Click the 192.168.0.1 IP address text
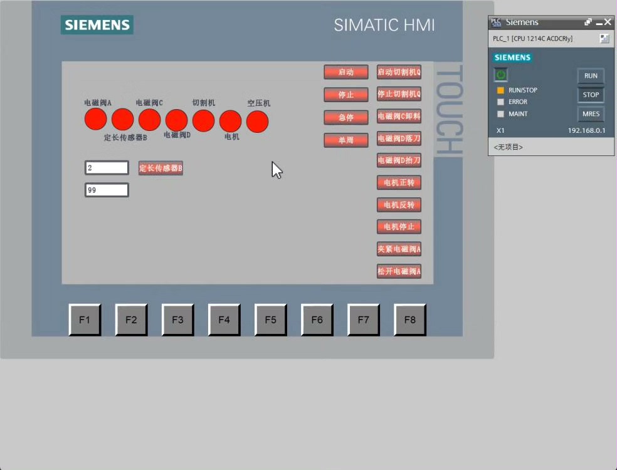Image resolution: width=617 pixels, height=470 pixels. click(586, 130)
